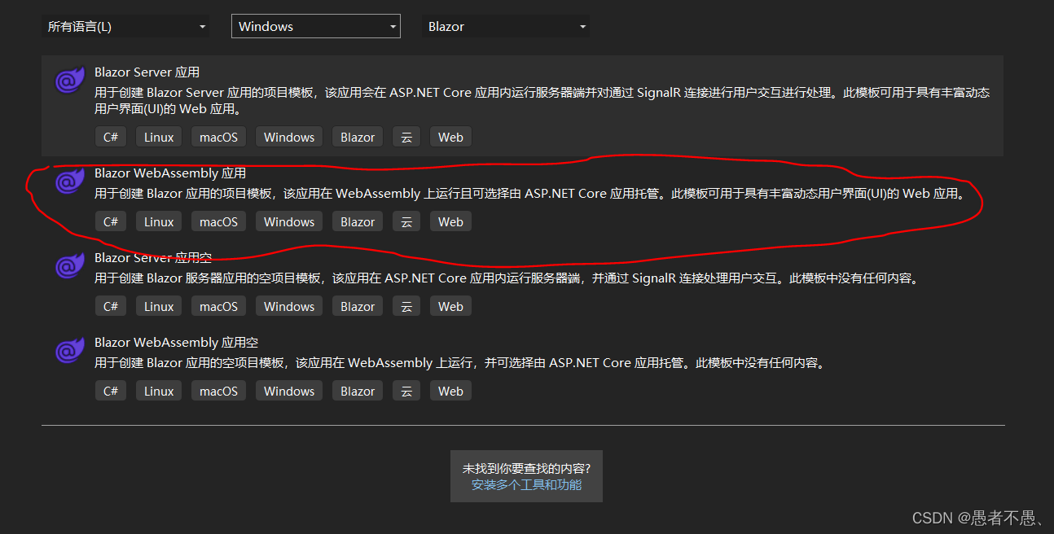Click the Blazor Server 应用 template icon

(69, 81)
